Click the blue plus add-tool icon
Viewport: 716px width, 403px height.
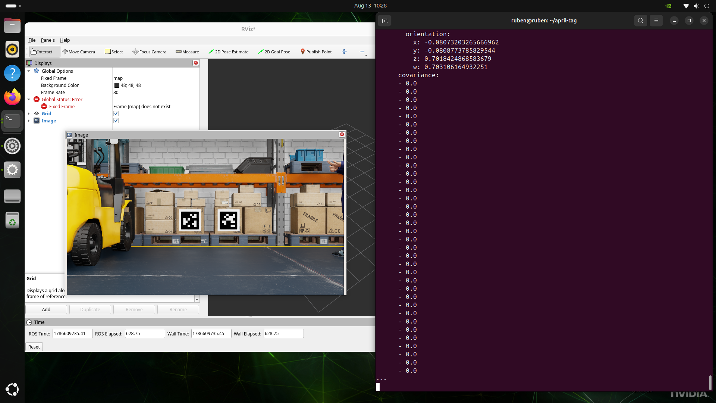pyautogui.click(x=344, y=51)
